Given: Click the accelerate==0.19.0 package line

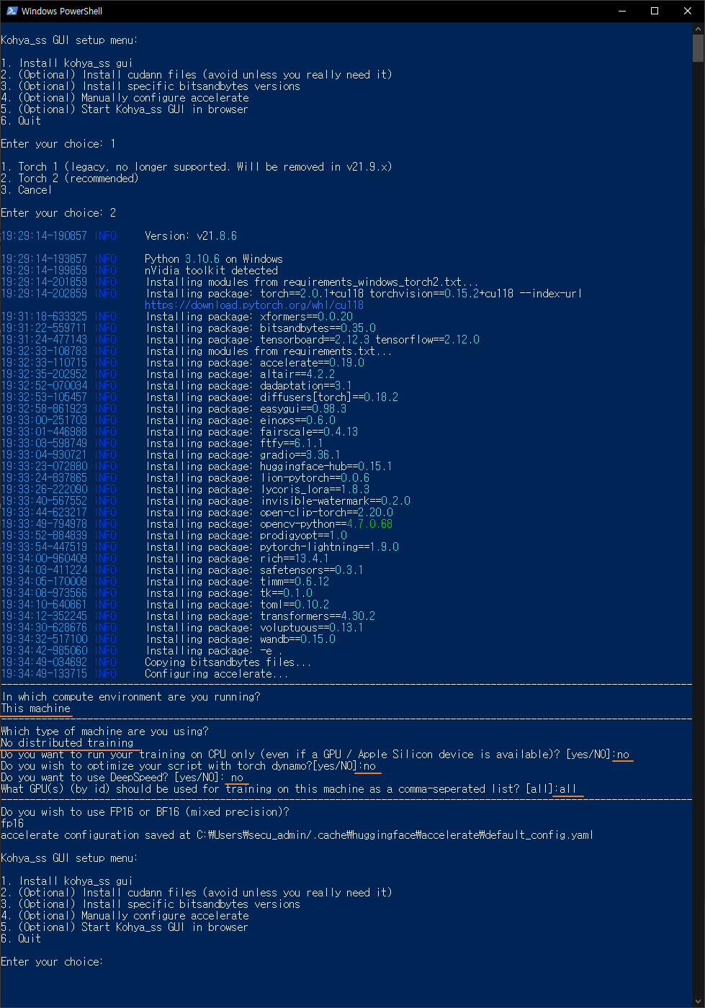Looking at the screenshot, I should (x=255, y=363).
